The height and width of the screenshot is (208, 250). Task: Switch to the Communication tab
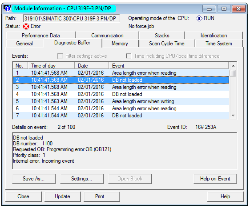tap(107, 36)
